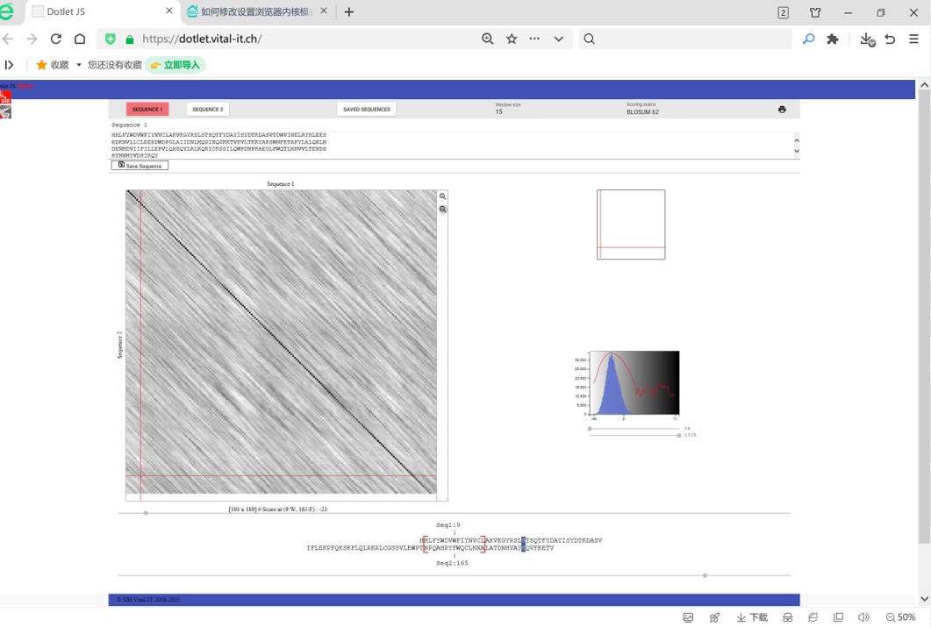This screenshot has height=627, width=931.
Task: Click in the Sequence 1 text area
Action: tap(451, 145)
